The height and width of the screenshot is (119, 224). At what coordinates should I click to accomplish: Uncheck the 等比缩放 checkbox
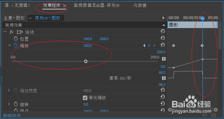85,98
